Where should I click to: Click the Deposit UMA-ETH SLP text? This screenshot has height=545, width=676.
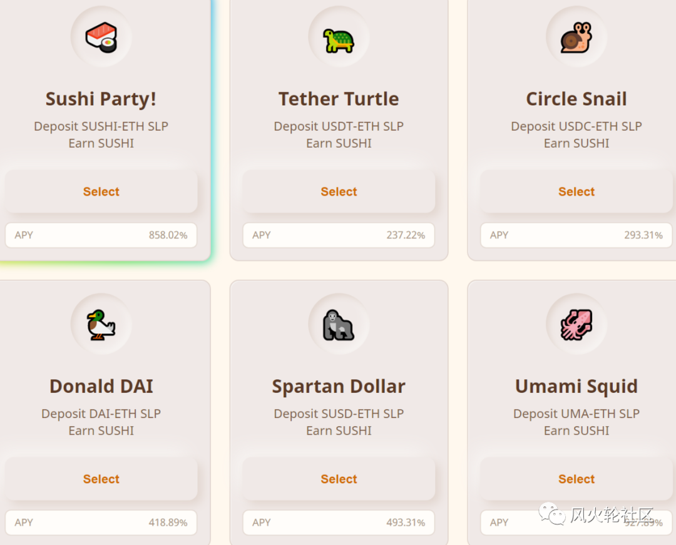[576, 414]
